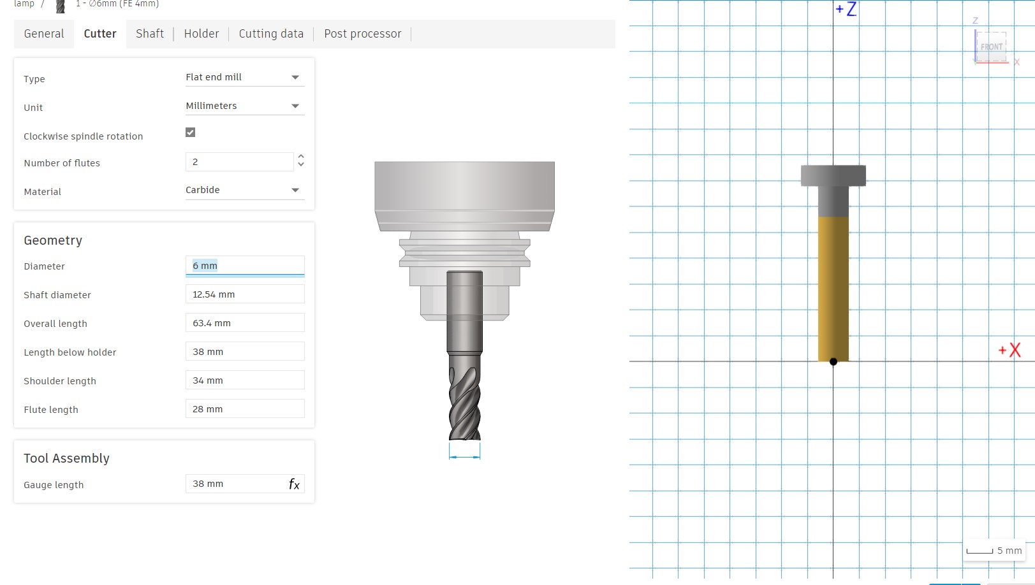Open the Material dropdown set to Carbide
The width and height of the screenshot is (1035, 585).
[x=245, y=190]
